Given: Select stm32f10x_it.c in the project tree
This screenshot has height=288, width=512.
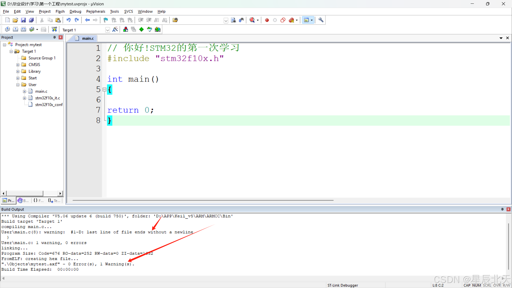Looking at the screenshot, I should 47,98.
